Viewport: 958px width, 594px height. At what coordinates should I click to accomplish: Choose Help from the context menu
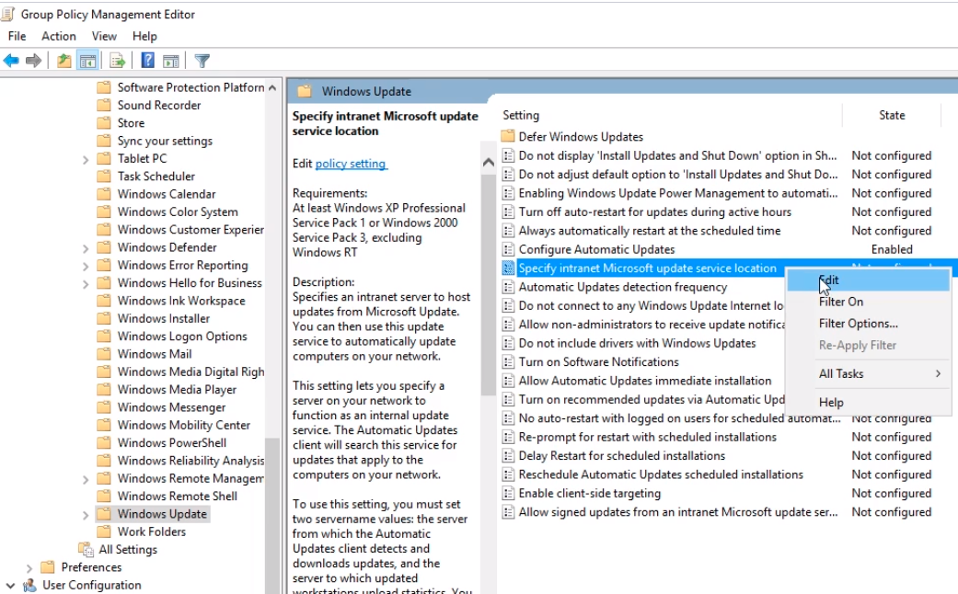(868, 403)
